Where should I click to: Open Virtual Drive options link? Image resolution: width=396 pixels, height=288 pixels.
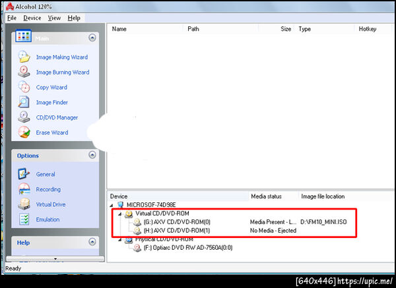(x=51, y=204)
